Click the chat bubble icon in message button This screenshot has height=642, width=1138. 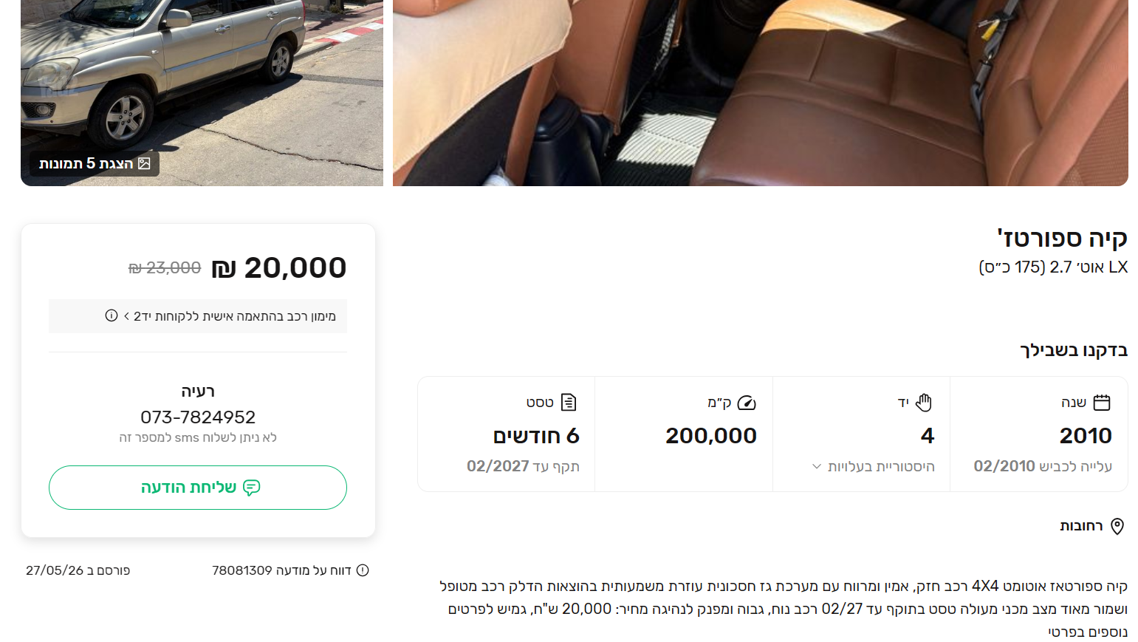point(252,488)
